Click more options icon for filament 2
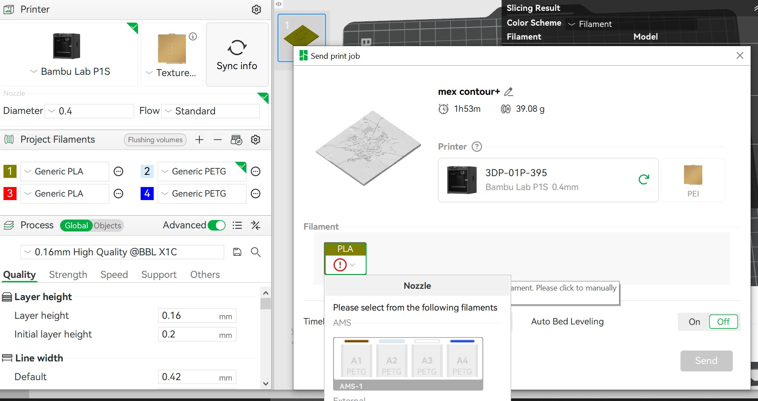Image resolution: width=758 pixels, height=401 pixels. pos(256,171)
